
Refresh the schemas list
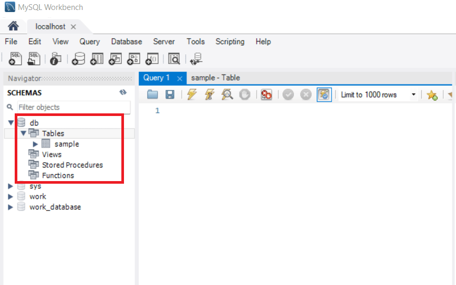coord(123,92)
